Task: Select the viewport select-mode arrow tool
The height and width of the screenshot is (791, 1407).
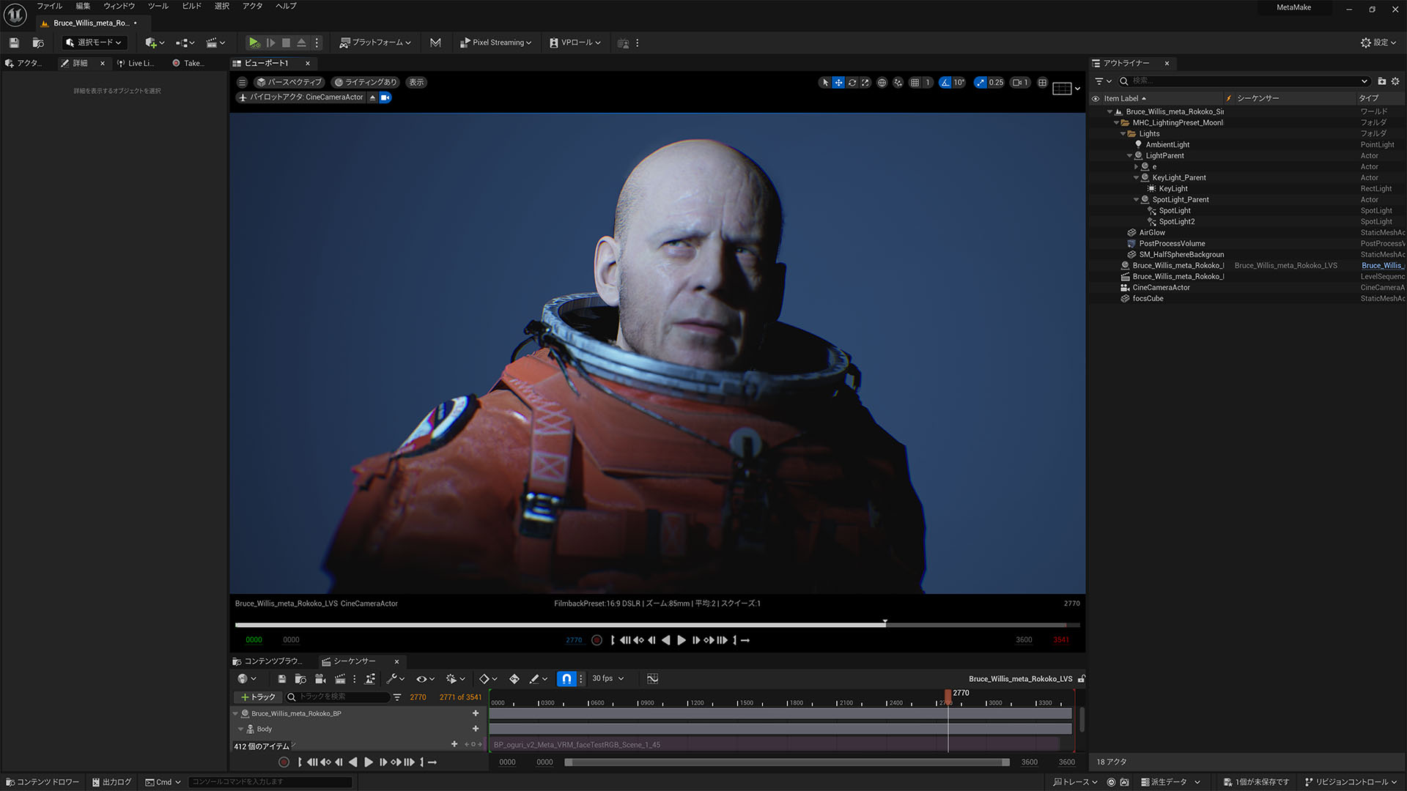Action: click(x=825, y=83)
